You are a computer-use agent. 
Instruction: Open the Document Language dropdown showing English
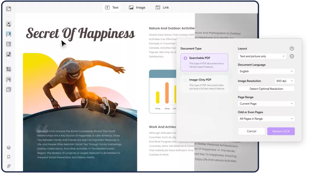coord(266,71)
